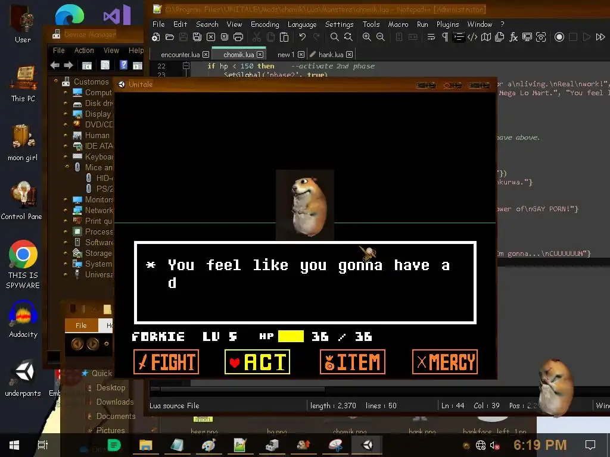The width and height of the screenshot is (610, 457).
Task: Open the Document List icon
Action: tap(500, 37)
